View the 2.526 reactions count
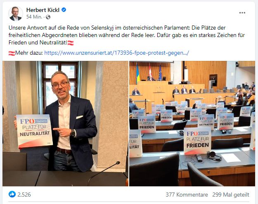The width and height of the screenshot is (258, 204). point(24,195)
